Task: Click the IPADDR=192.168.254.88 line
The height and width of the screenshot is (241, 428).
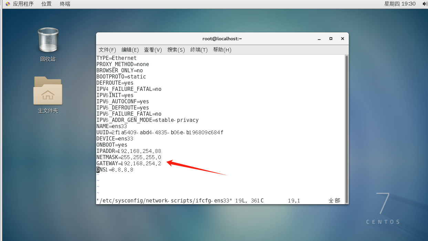Action: pos(129,151)
